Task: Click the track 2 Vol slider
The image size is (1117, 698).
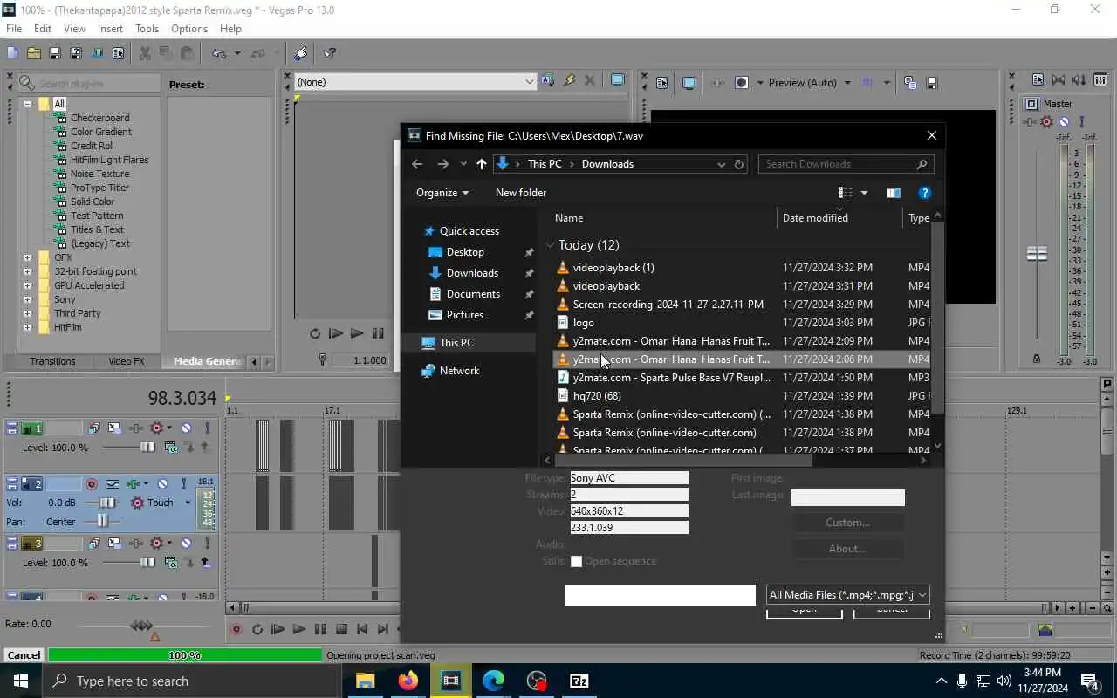Action: point(108,503)
